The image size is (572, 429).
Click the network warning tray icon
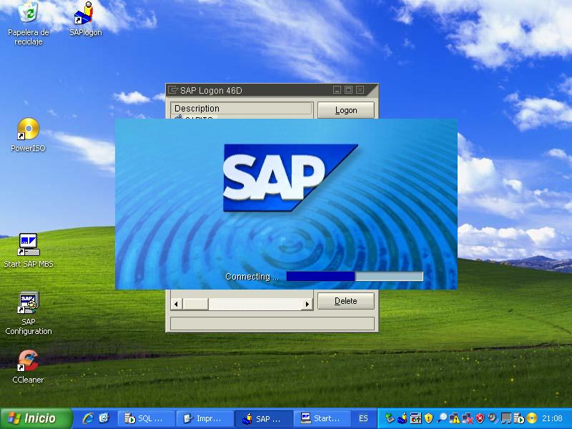click(x=455, y=418)
